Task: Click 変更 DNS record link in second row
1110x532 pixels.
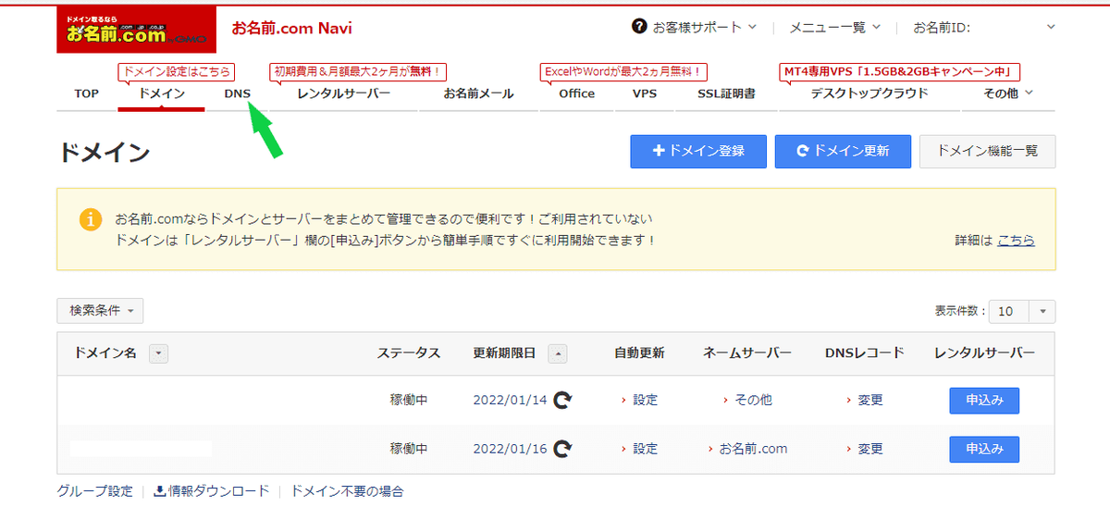Action: click(x=869, y=449)
